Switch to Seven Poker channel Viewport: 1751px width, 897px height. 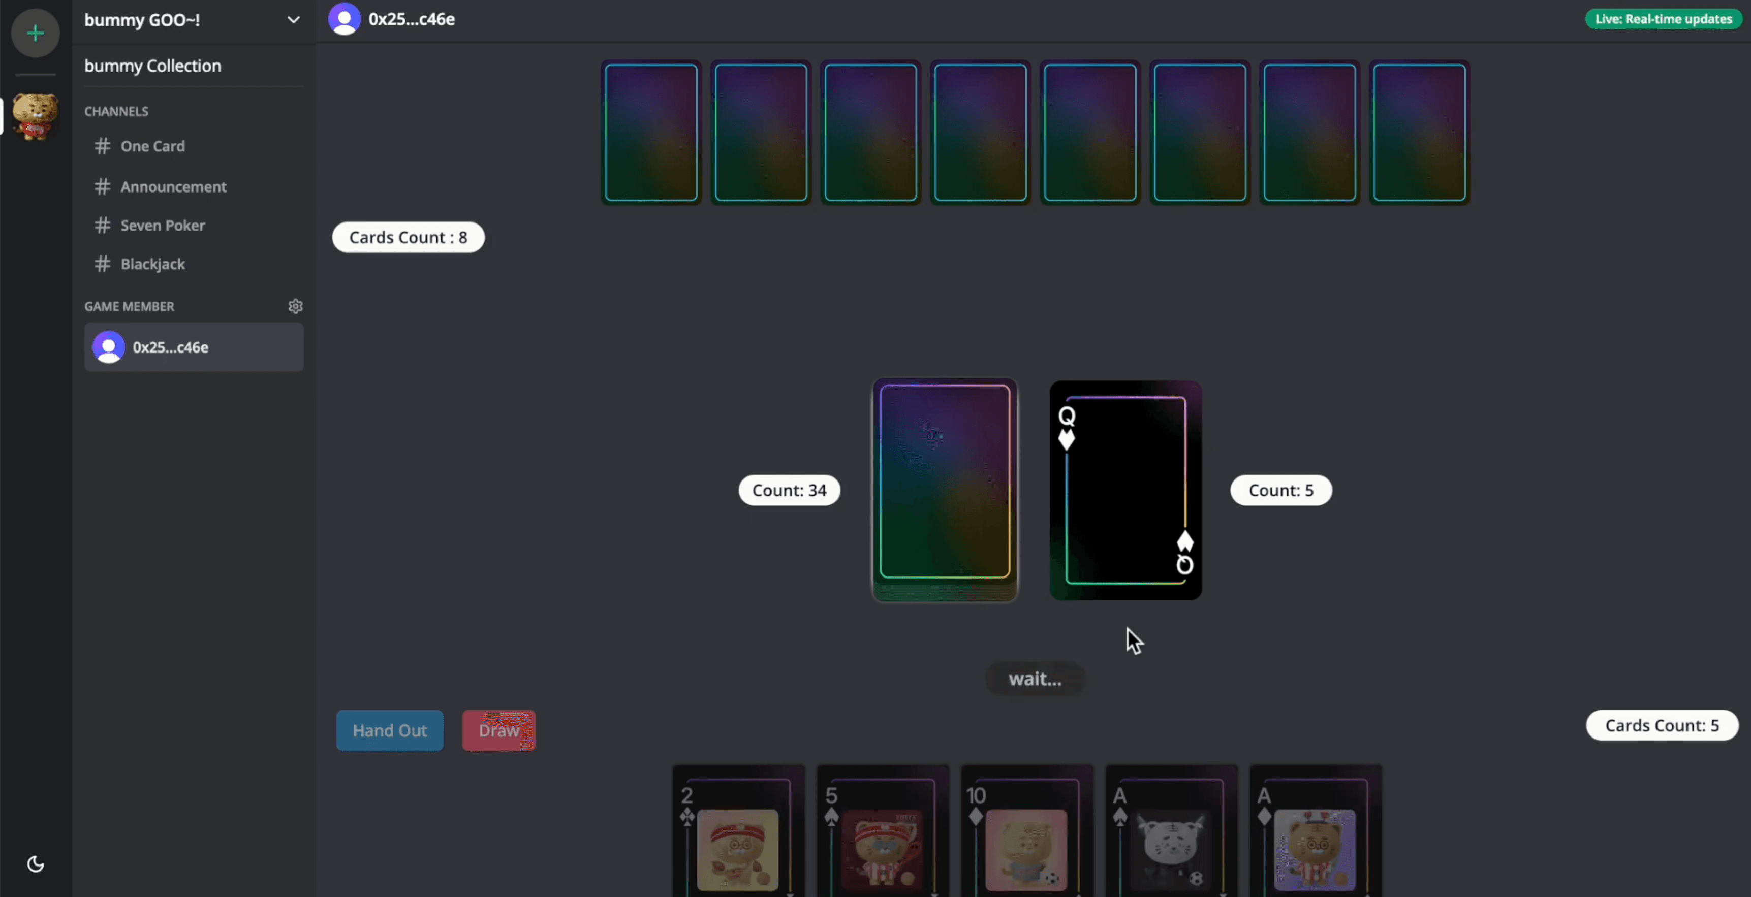coord(163,226)
